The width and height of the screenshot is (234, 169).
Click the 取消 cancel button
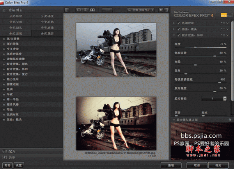(197, 165)
